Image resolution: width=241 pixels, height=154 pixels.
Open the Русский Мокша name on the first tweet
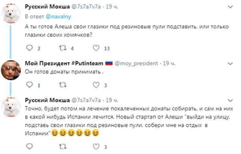(x=47, y=7)
